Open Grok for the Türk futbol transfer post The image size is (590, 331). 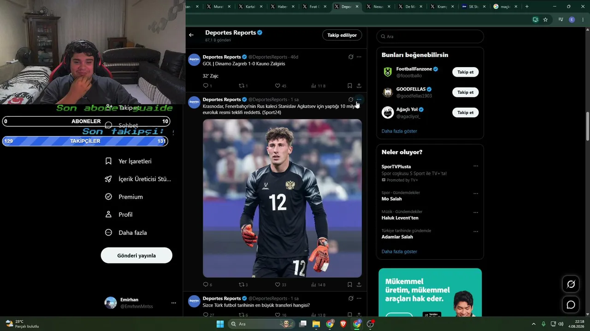point(351,298)
